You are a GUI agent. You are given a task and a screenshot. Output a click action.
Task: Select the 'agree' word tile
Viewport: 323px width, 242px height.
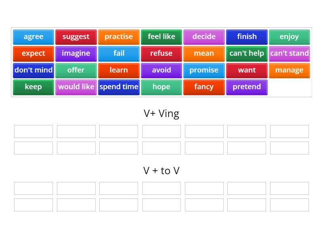pos(33,37)
